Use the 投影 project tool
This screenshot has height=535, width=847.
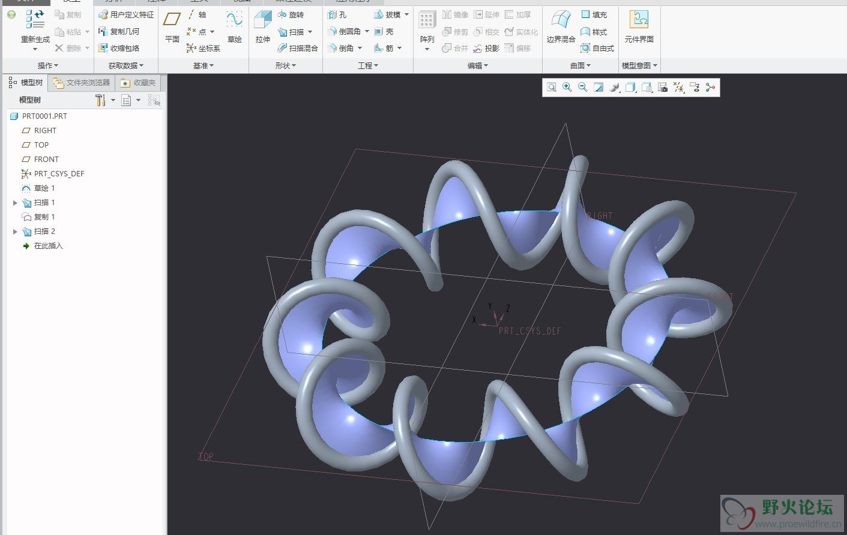[486, 48]
